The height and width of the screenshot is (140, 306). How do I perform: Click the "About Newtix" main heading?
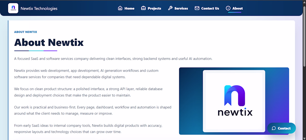[x=49, y=42]
